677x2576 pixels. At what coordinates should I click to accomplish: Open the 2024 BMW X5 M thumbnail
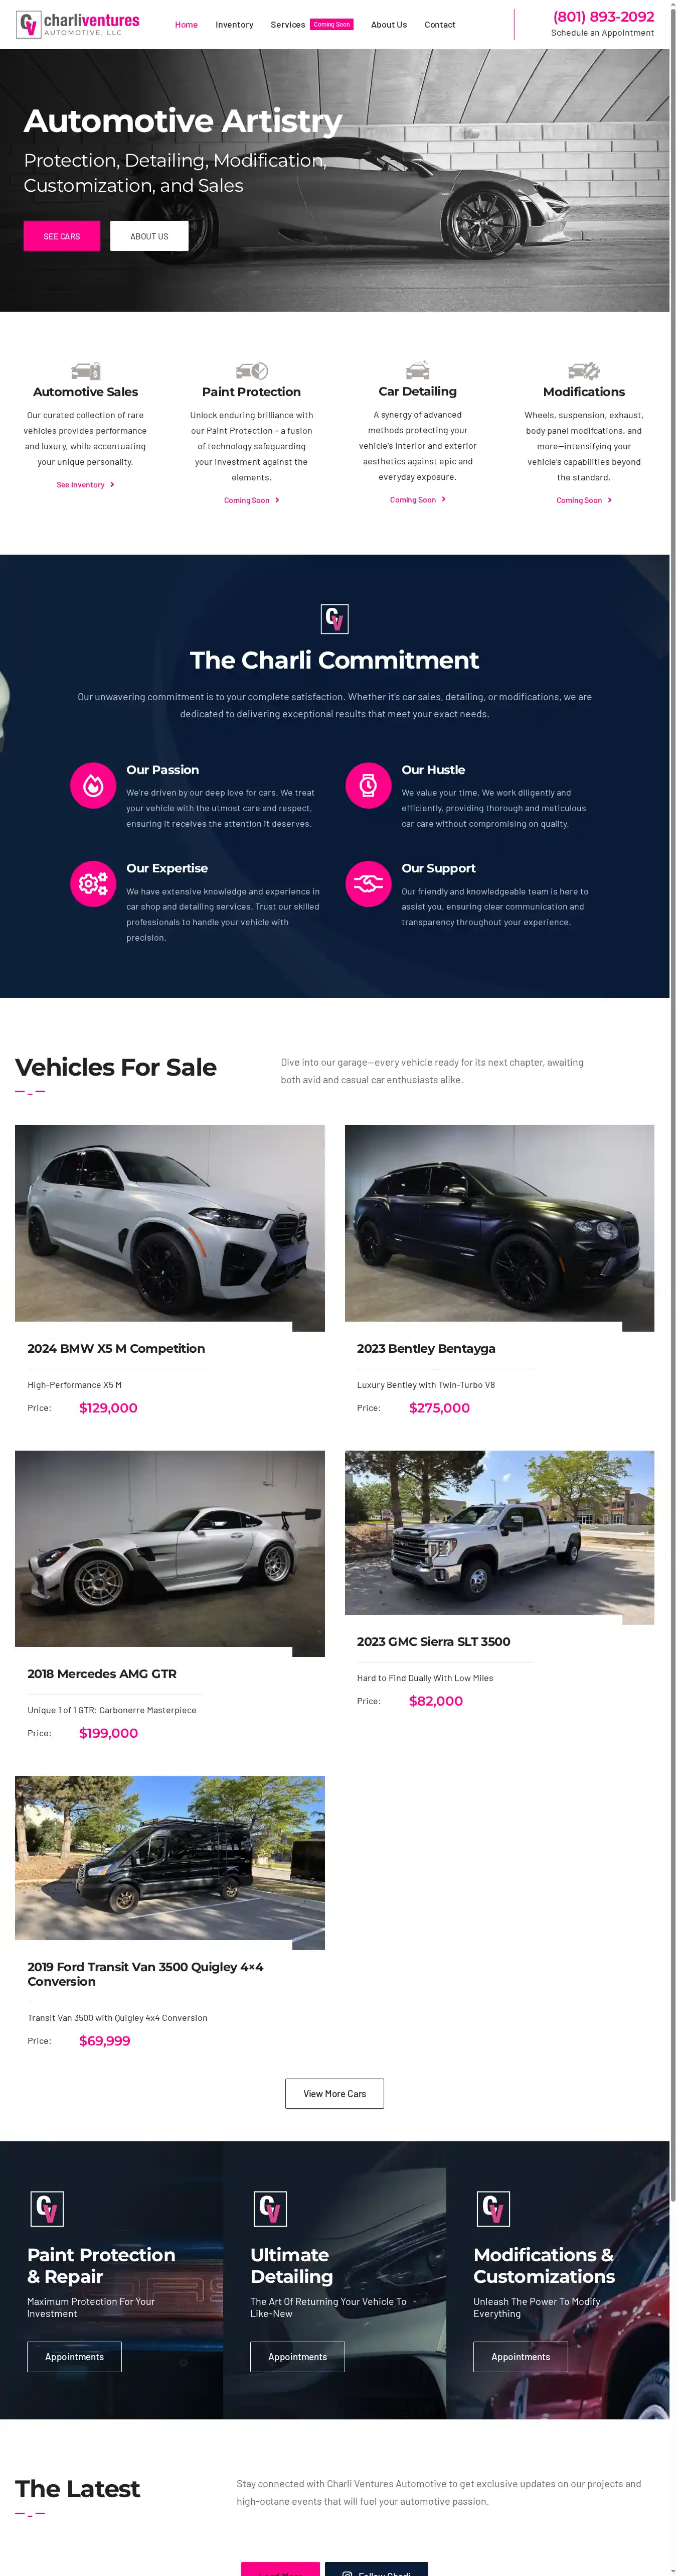tap(170, 1227)
